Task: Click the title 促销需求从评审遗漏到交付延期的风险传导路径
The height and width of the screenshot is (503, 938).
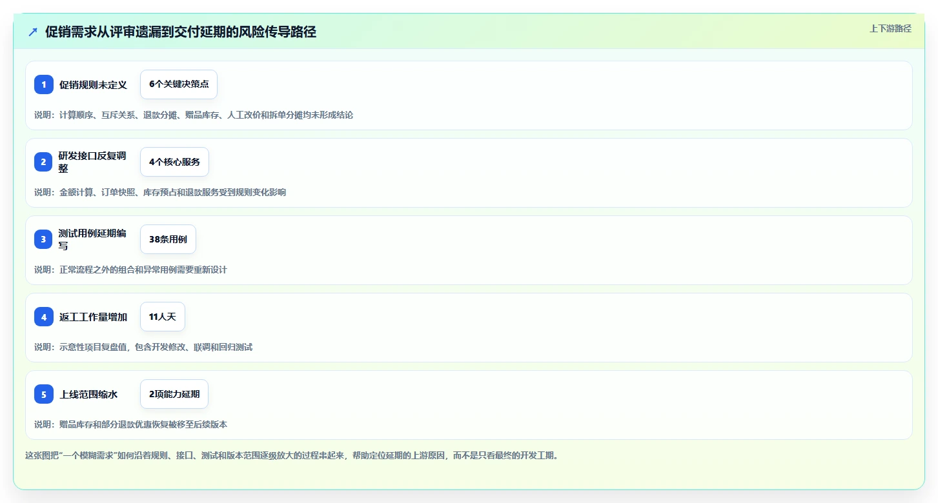Action: tap(181, 32)
